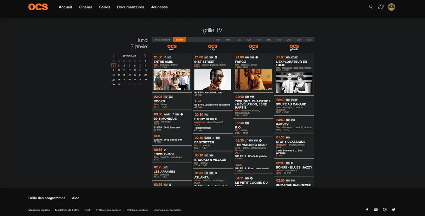Open Préférences cookies footer link
425x216 pixels.
[x=108, y=210]
